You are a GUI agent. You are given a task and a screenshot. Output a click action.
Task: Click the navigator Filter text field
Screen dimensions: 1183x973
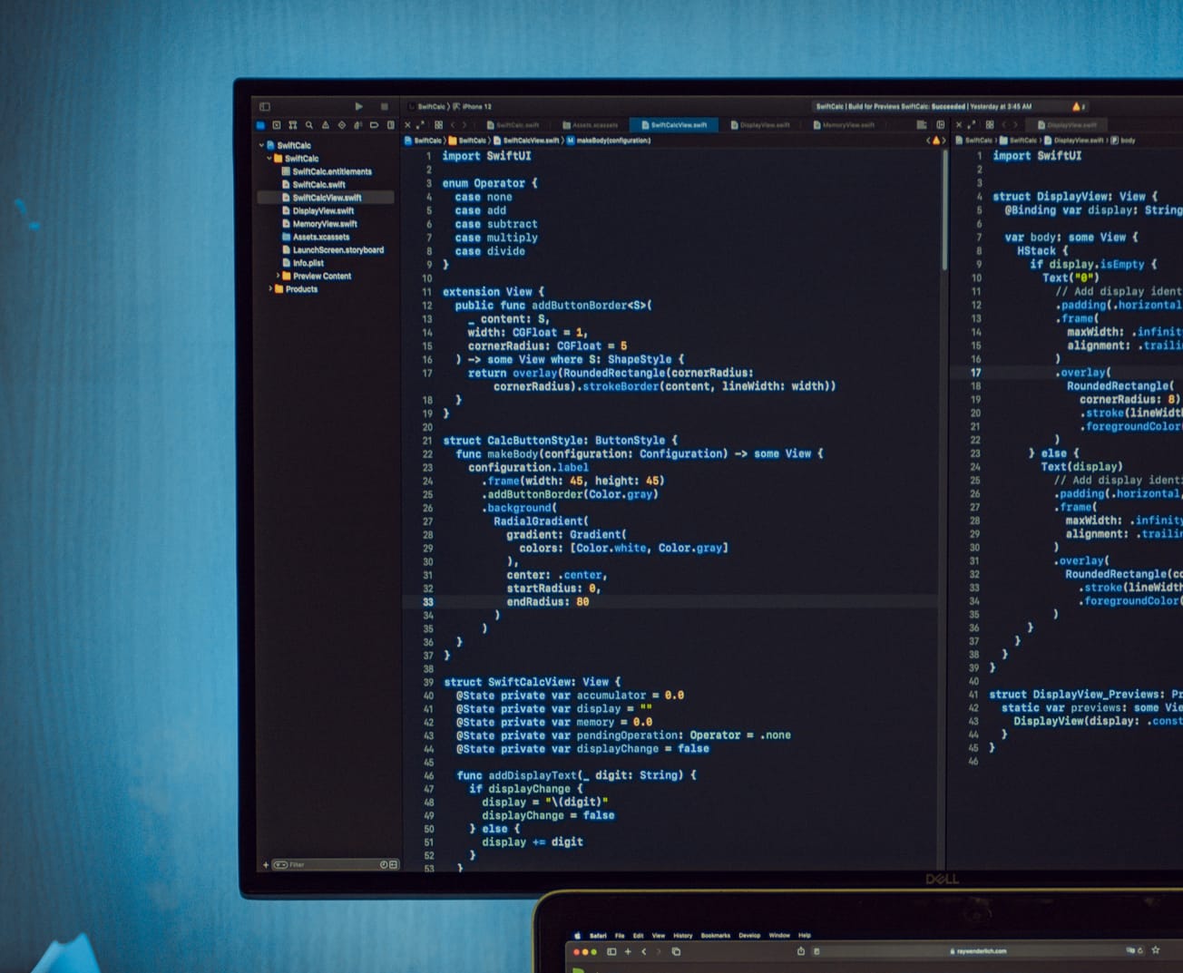point(331,865)
